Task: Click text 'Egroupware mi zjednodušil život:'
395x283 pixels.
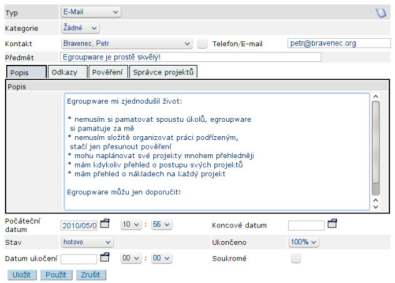Action: (124, 101)
